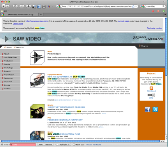Image resolution: width=168 pixels, height=147 pixels.
Task: Open the Production menu item
Action: click(x=10, y=61)
